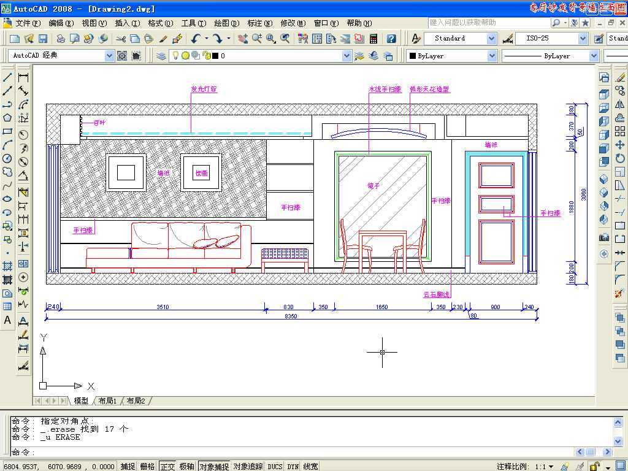Expand the ByLayer color dropdown

pyautogui.click(x=492, y=56)
